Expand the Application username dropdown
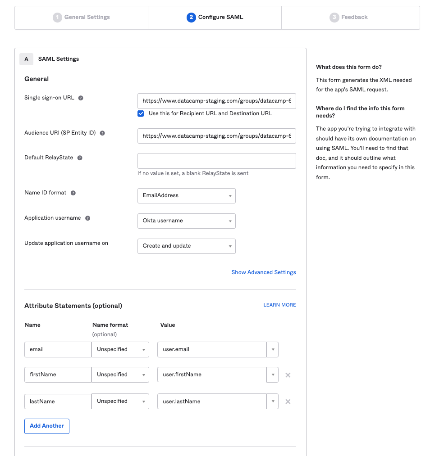This screenshot has width=444, height=456. (186, 221)
